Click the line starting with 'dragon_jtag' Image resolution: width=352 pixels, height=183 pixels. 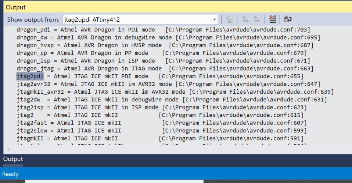pos(165,69)
